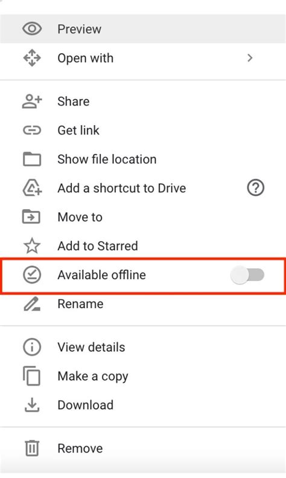Click the pencil icon for Rename
The width and height of the screenshot is (286, 478).
(x=32, y=304)
